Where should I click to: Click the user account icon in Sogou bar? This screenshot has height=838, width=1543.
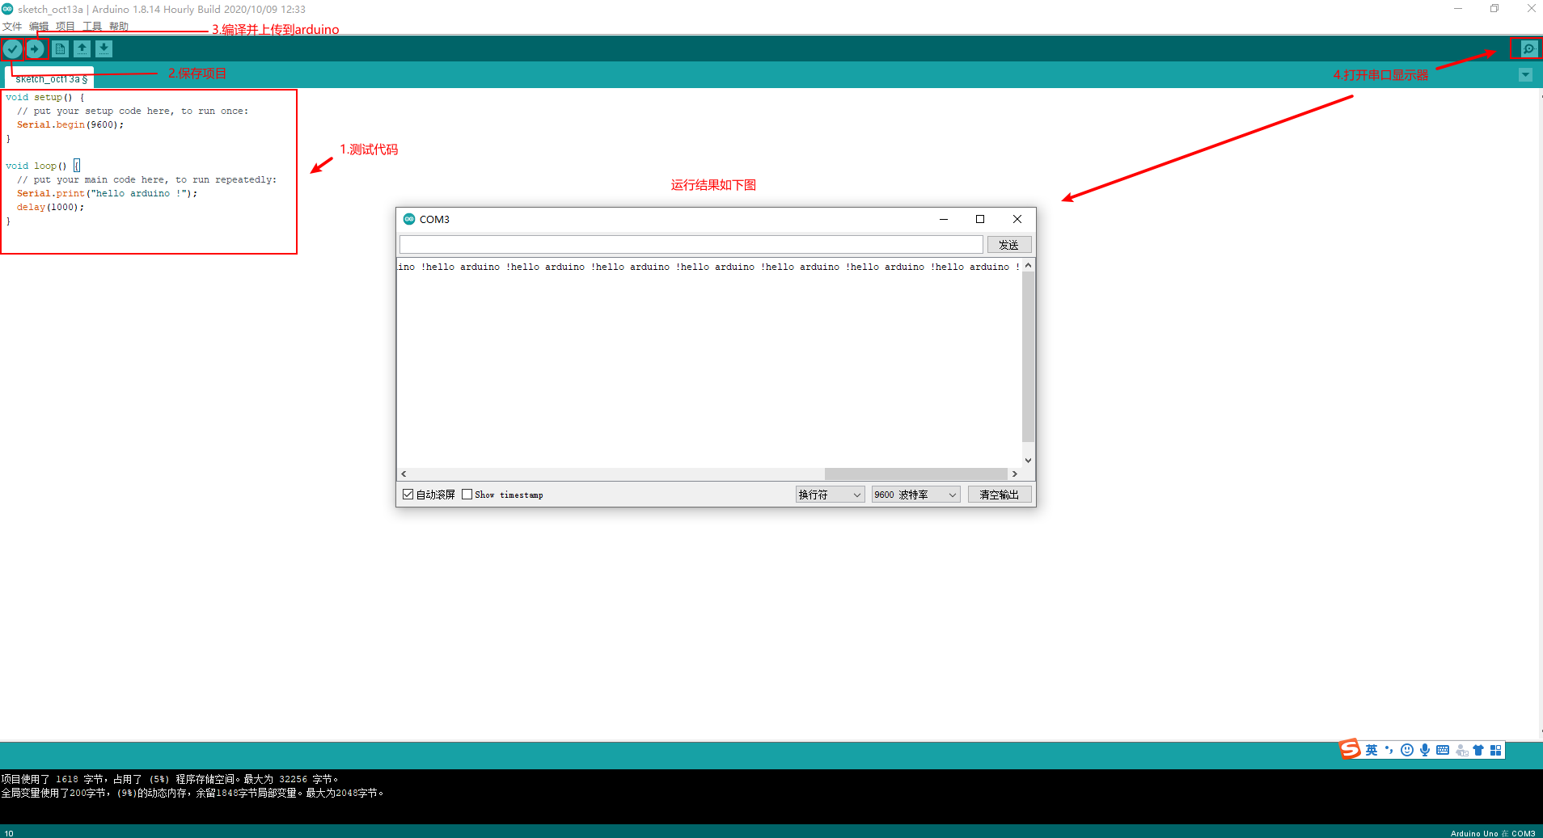(x=1461, y=750)
